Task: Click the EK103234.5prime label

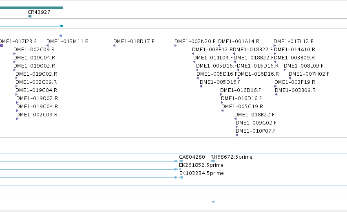Action: coord(201,174)
